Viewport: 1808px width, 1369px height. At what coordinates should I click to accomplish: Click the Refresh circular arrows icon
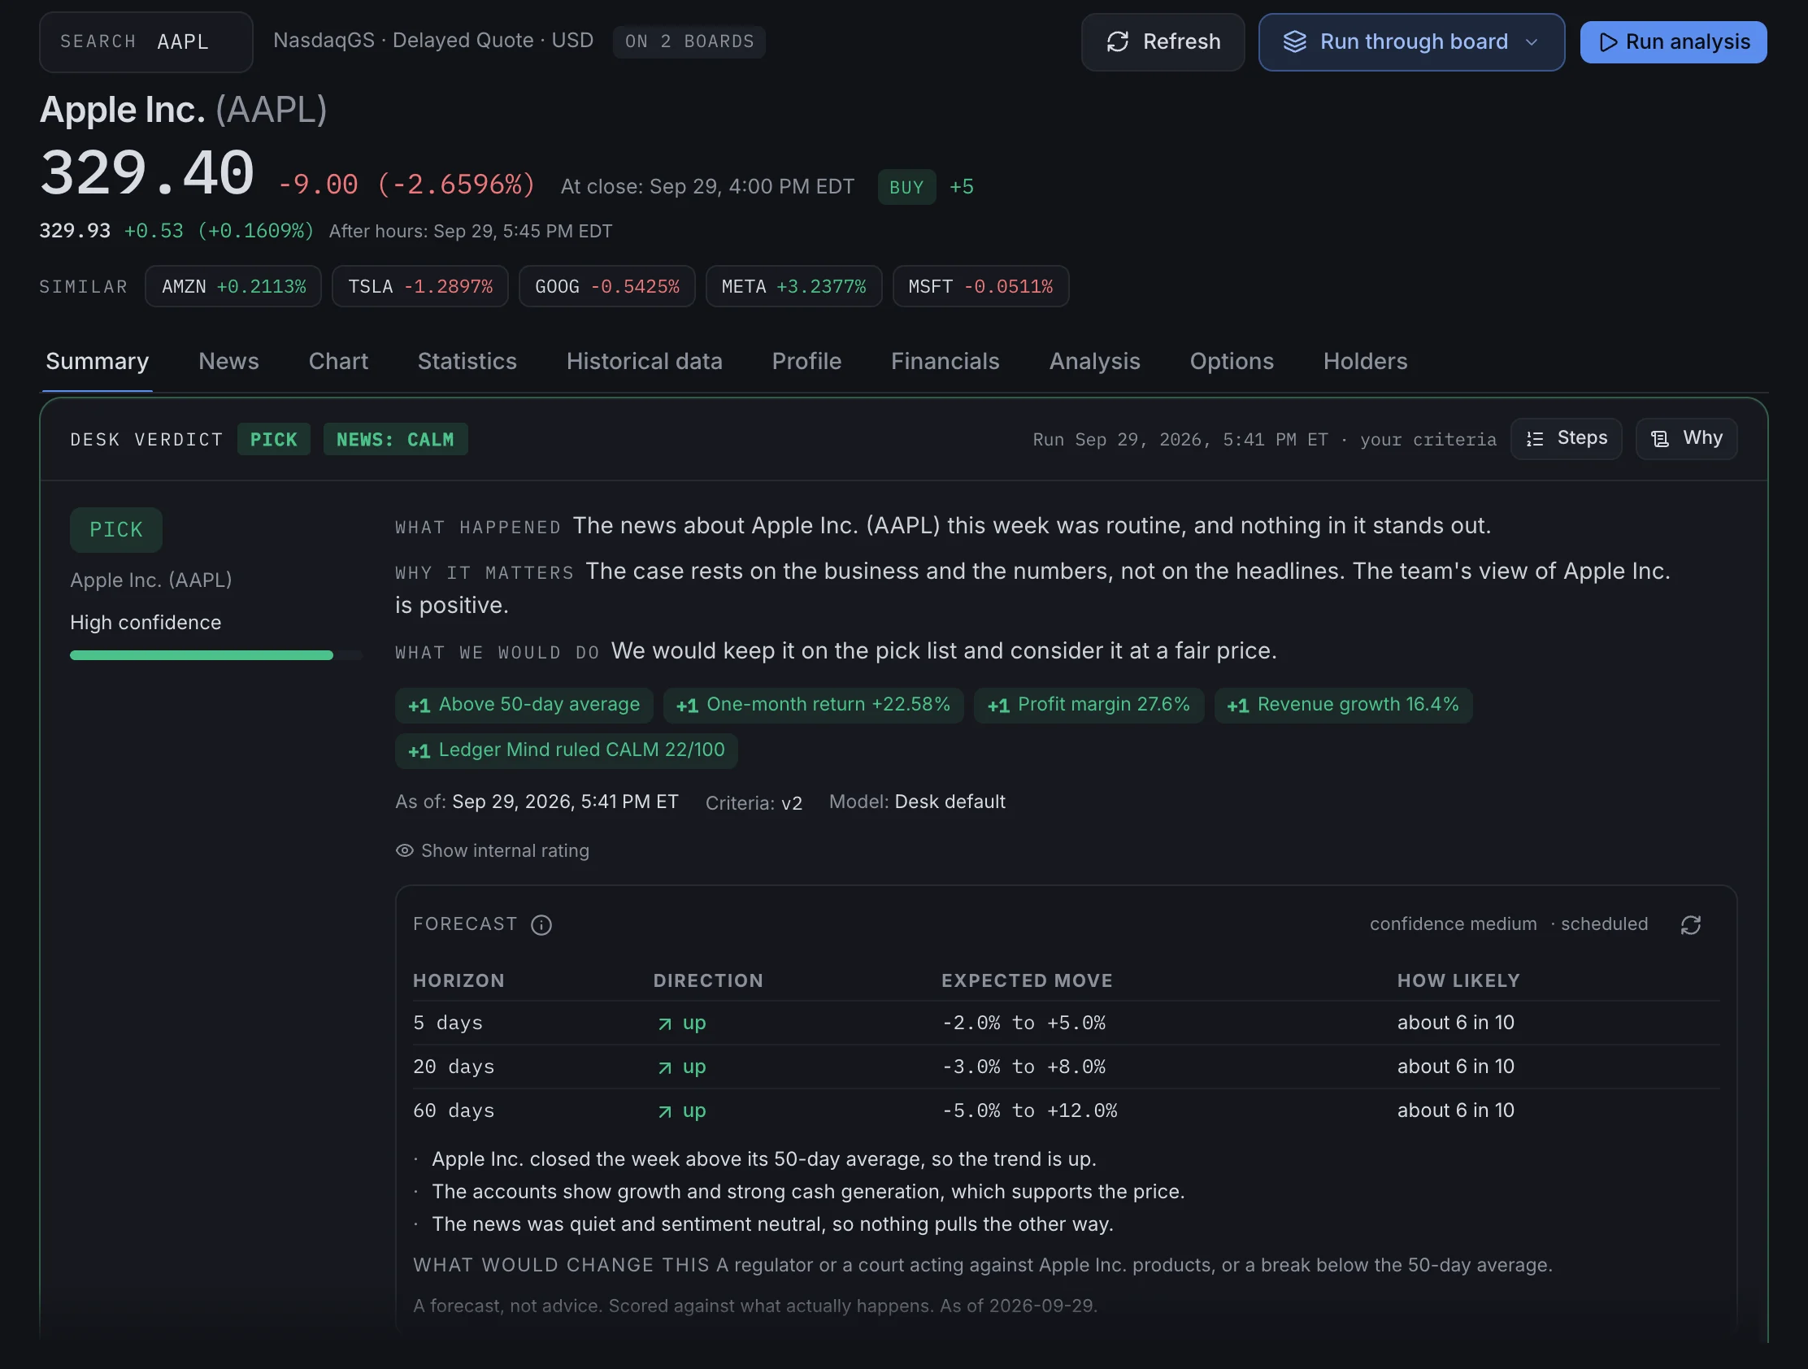1117,41
